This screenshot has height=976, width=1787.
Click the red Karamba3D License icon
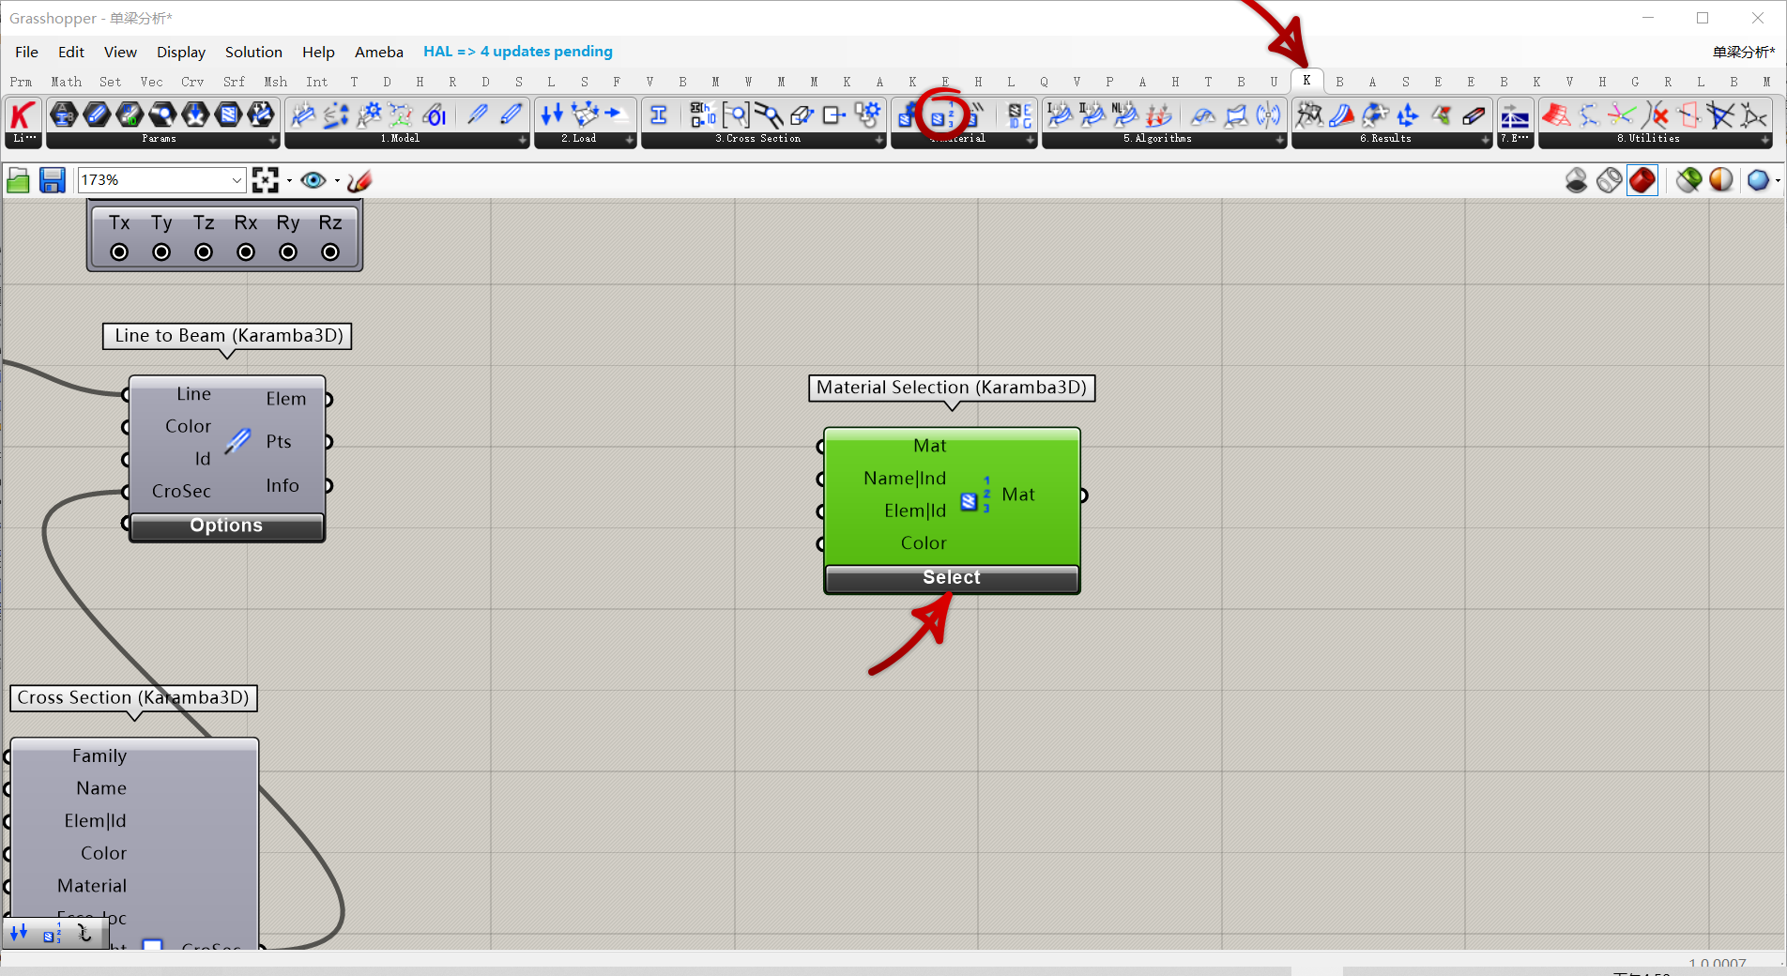pos(23,115)
